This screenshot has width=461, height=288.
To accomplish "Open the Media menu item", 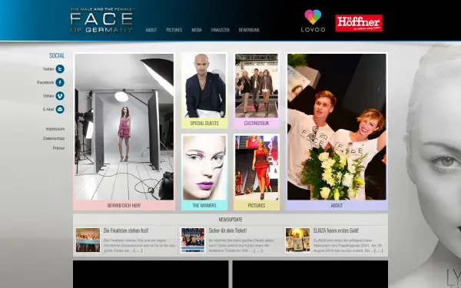I will 197,30.
